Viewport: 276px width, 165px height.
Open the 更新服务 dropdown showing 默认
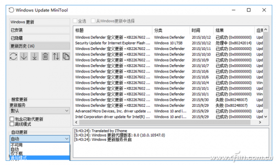(40, 110)
